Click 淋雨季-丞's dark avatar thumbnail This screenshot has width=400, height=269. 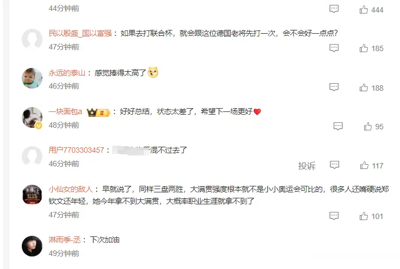(x=32, y=246)
